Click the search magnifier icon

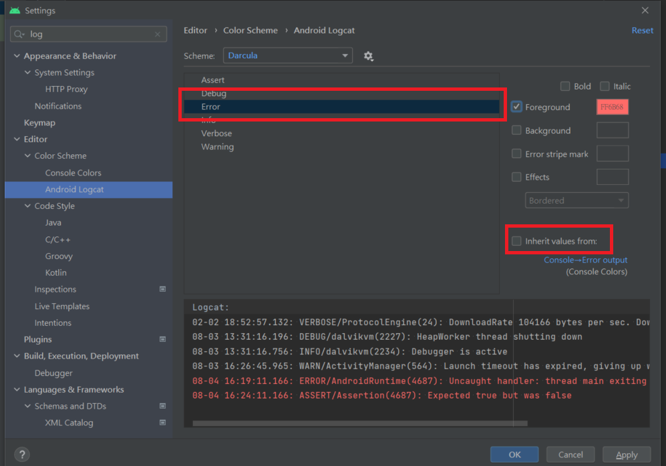[19, 34]
